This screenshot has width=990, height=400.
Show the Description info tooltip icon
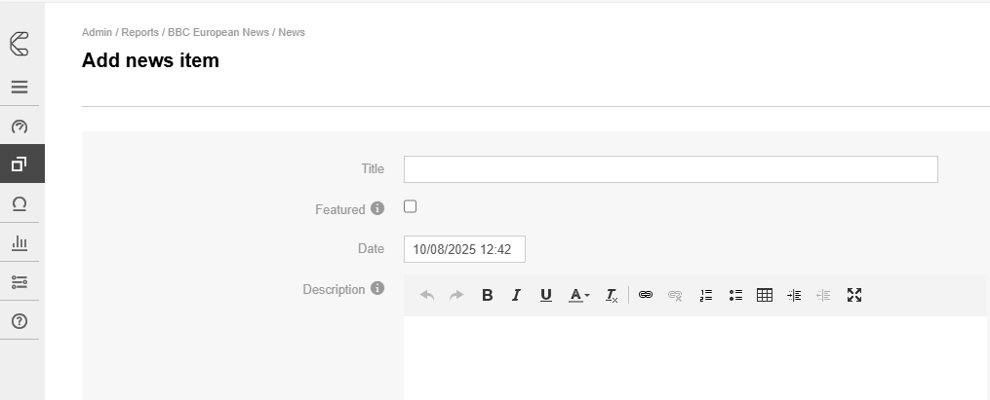pos(377,289)
